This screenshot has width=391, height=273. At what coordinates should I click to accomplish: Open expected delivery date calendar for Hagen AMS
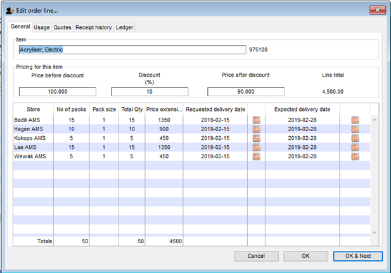click(x=356, y=129)
